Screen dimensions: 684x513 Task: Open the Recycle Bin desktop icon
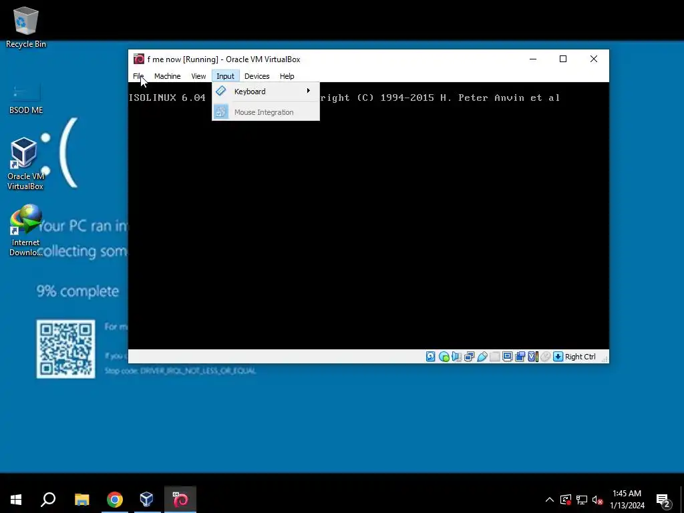click(x=26, y=27)
